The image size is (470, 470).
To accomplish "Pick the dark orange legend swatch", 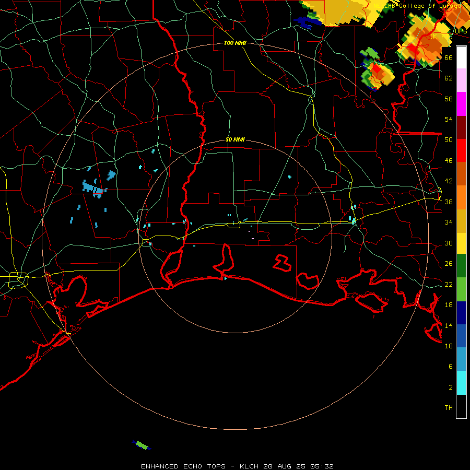I will click(461, 173).
